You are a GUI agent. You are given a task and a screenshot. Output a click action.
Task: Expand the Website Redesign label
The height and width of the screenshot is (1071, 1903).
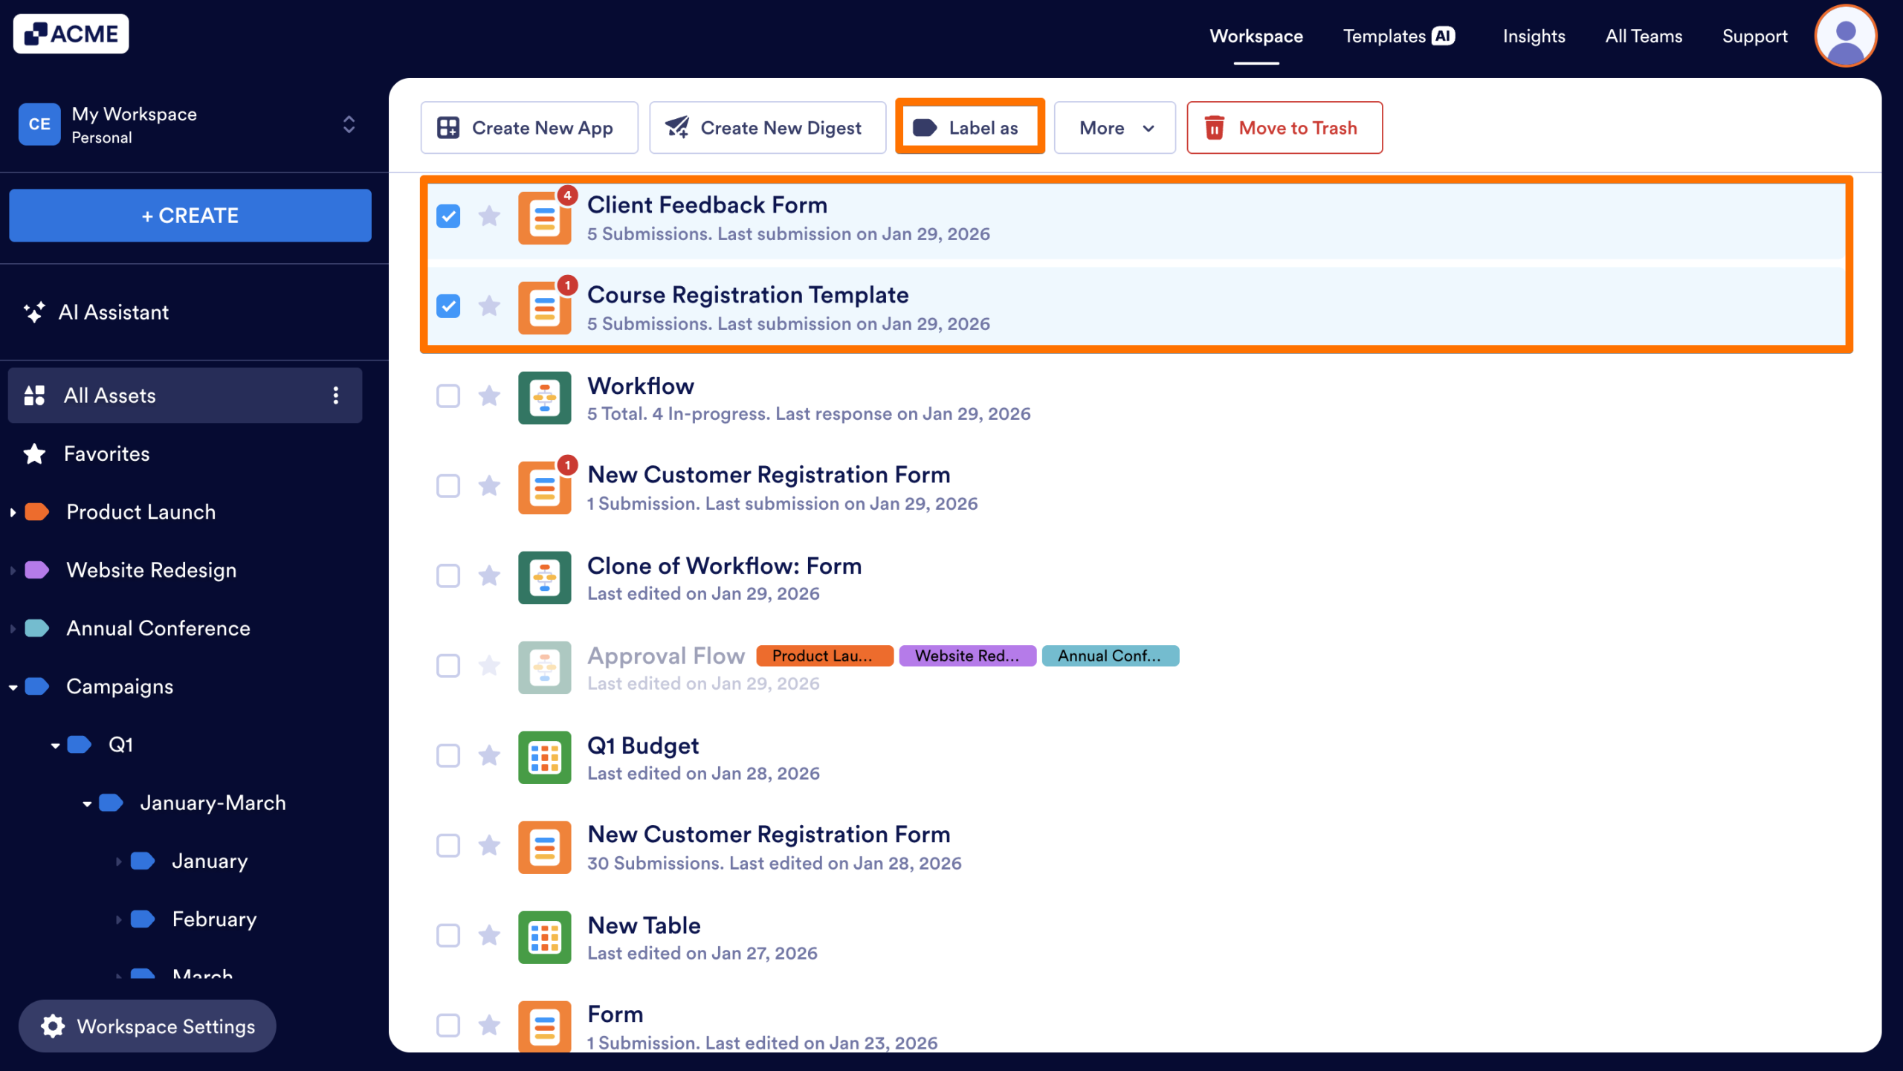pyautogui.click(x=13, y=571)
